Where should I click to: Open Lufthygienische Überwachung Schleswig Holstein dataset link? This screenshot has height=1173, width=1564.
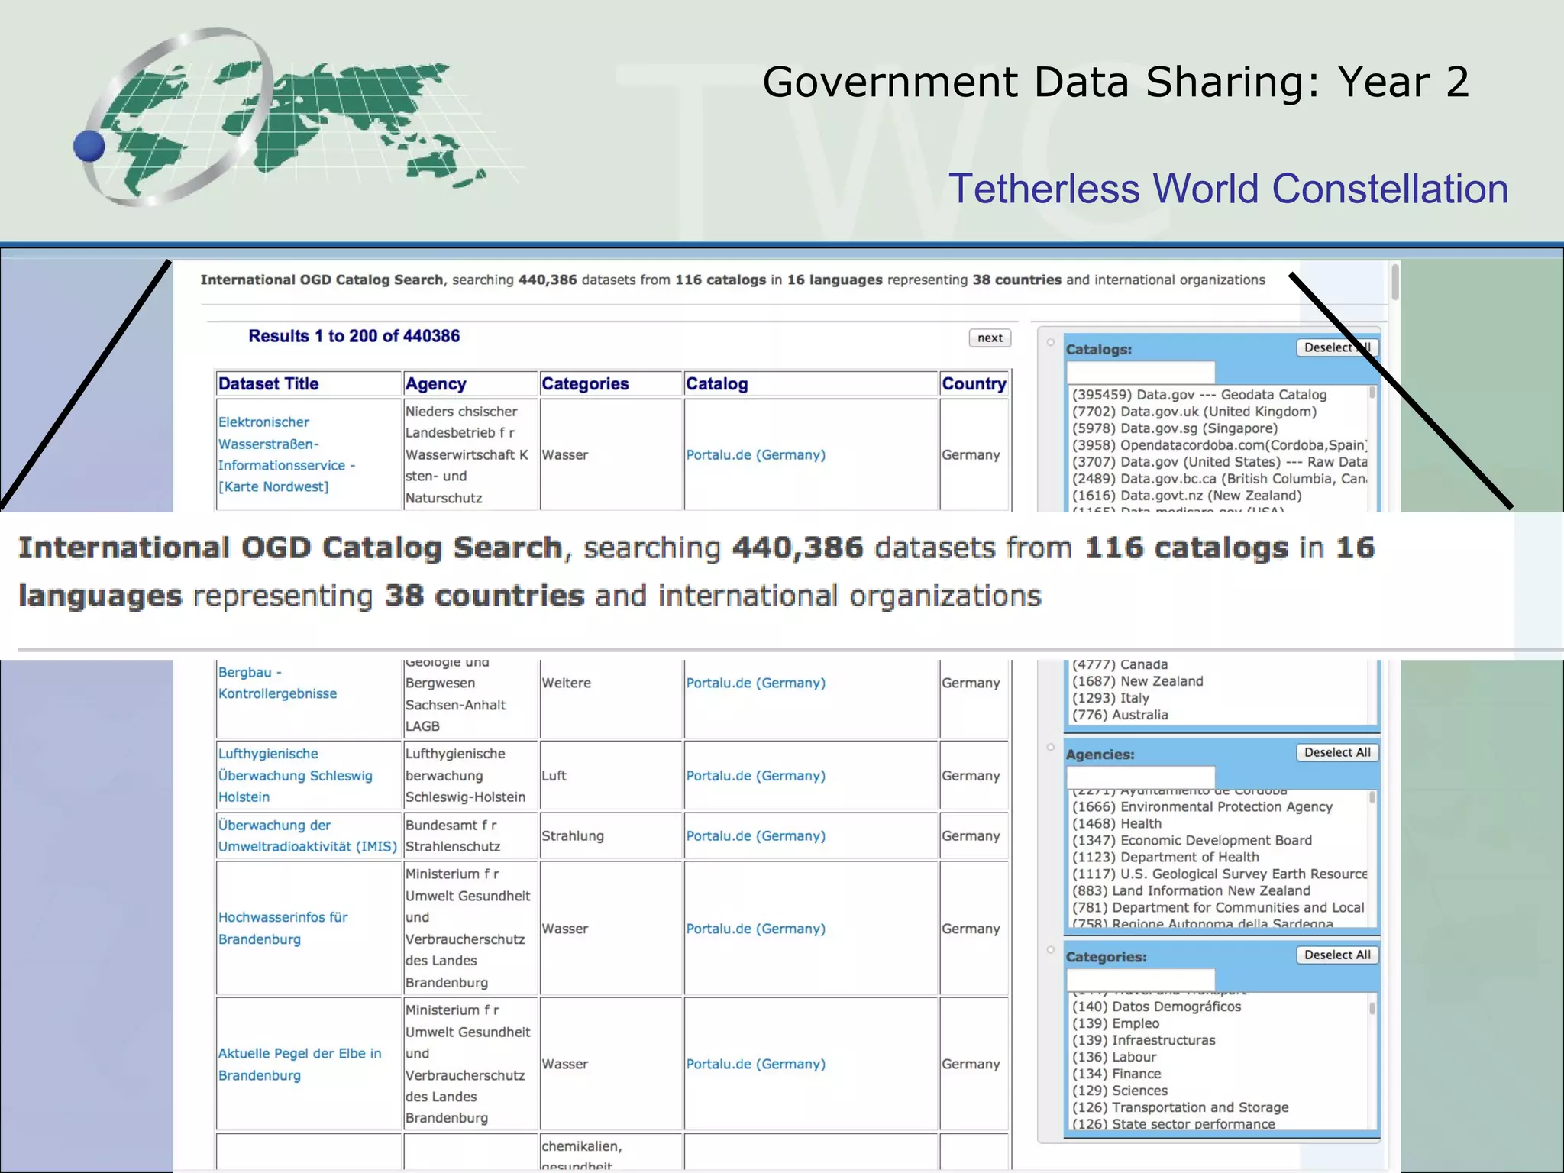pos(295,775)
